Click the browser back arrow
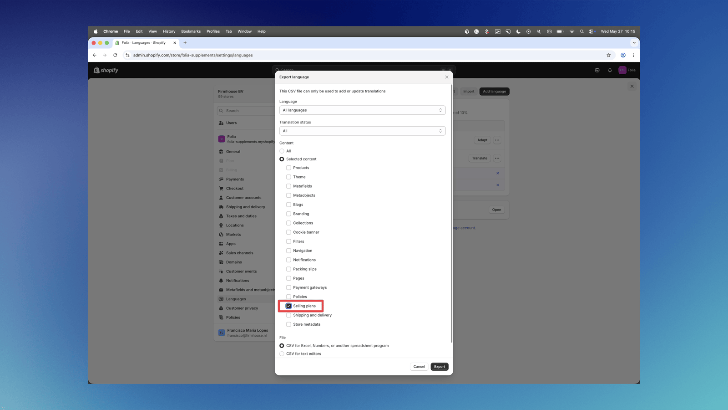 pyautogui.click(x=95, y=55)
